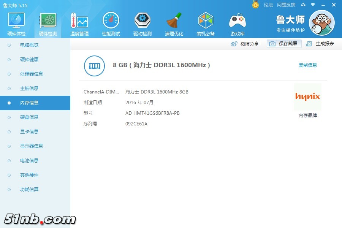This screenshot has height=228, width=342.
Task: Click the gold medal icon in title bar
Action: [256, 5]
